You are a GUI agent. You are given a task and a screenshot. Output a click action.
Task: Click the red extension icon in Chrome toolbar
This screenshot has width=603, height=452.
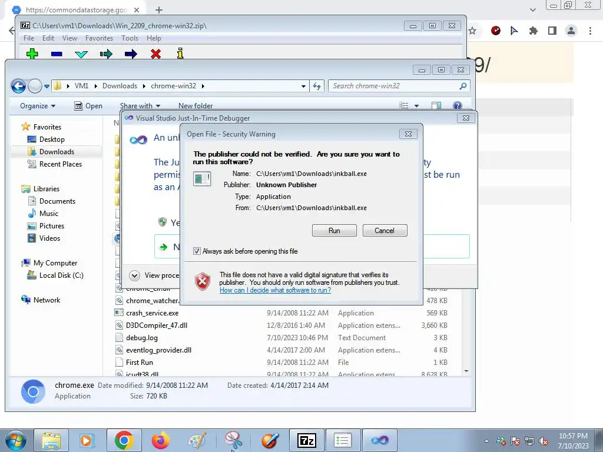tap(496, 31)
